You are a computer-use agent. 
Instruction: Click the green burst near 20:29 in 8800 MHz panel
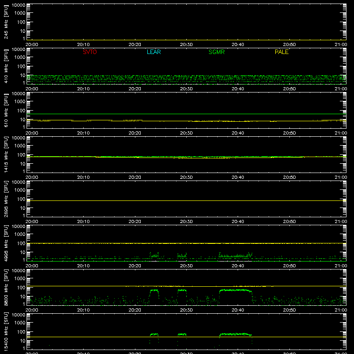pyautogui.click(x=182, y=290)
